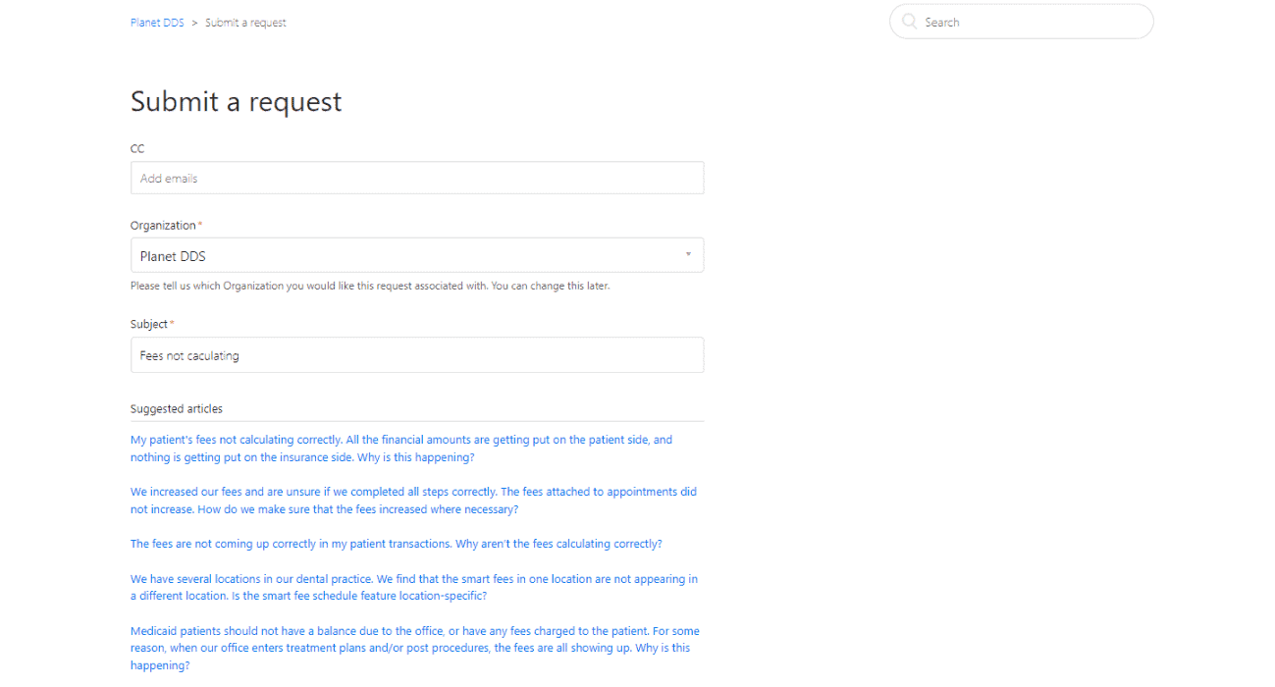Open the smart fee schedule location-specific article
Image resolution: width=1275 pixels, height=687 pixels.
point(412,587)
